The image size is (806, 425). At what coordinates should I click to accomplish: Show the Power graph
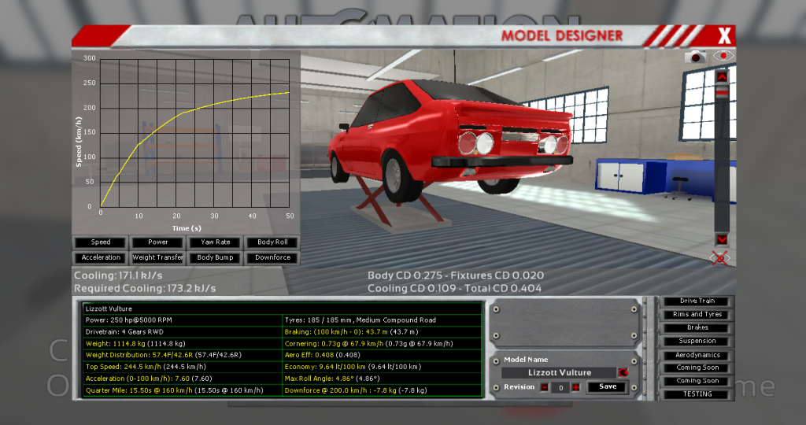point(157,242)
